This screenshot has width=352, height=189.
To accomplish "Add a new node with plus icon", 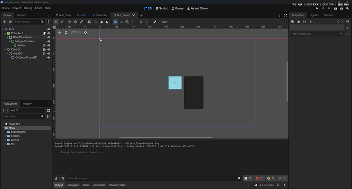I will [4, 22].
